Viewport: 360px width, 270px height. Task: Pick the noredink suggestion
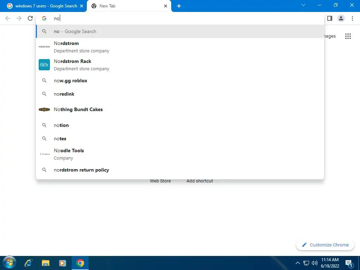[x=180, y=94]
